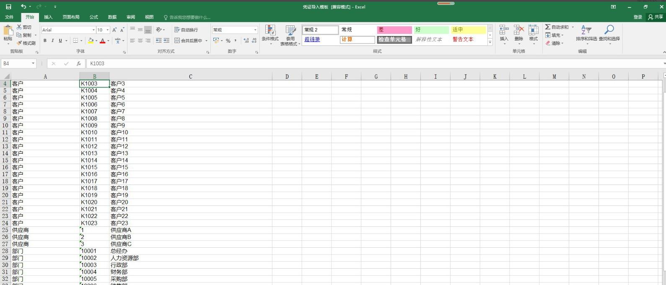The height and width of the screenshot is (285, 666).
Task: Decrease font size with smaller A icon
Action: click(x=122, y=30)
